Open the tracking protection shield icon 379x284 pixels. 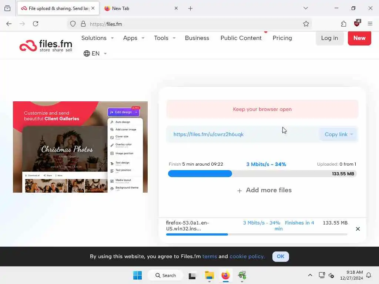(73, 24)
